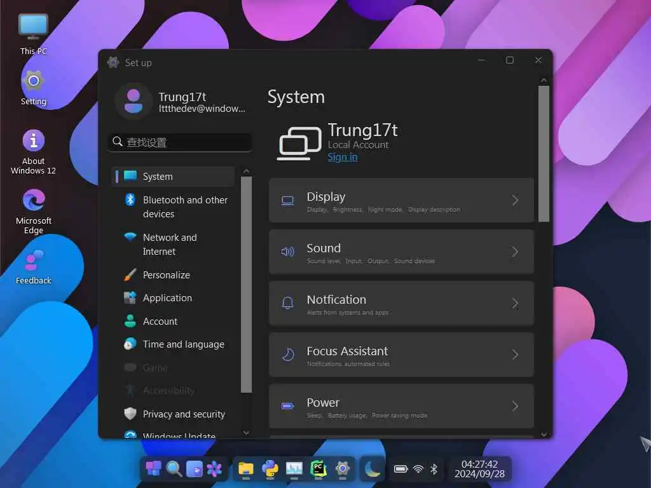Open About Windows 12 desktop icon
This screenshot has height=488, width=651.
pos(33,152)
